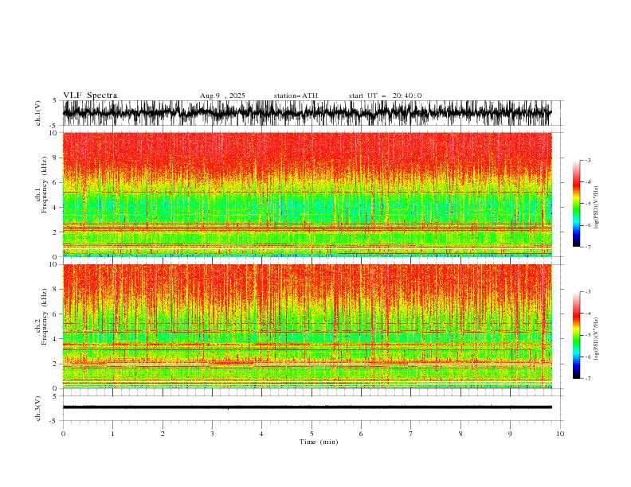The width and height of the screenshot is (631, 487).
Task: Click the '5' tick on the time axis
Action: click(312, 434)
